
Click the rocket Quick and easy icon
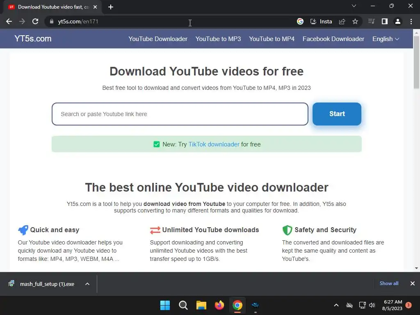pos(23,230)
